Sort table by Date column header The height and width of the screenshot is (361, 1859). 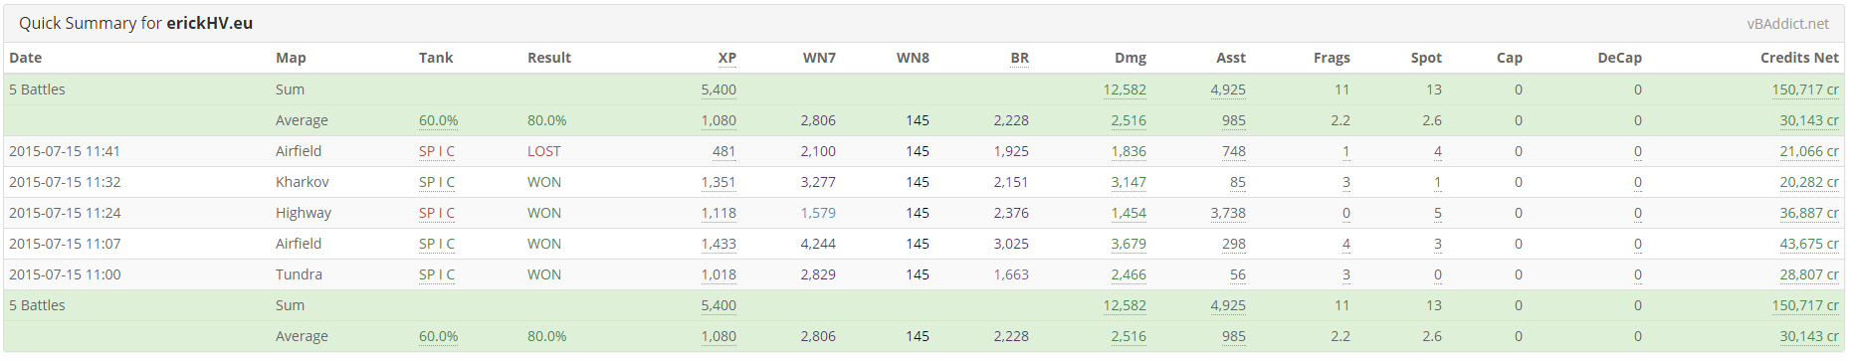coord(26,58)
